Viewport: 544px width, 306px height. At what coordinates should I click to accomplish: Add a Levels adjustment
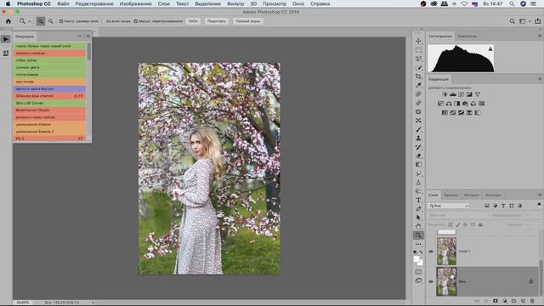tap(453, 94)
